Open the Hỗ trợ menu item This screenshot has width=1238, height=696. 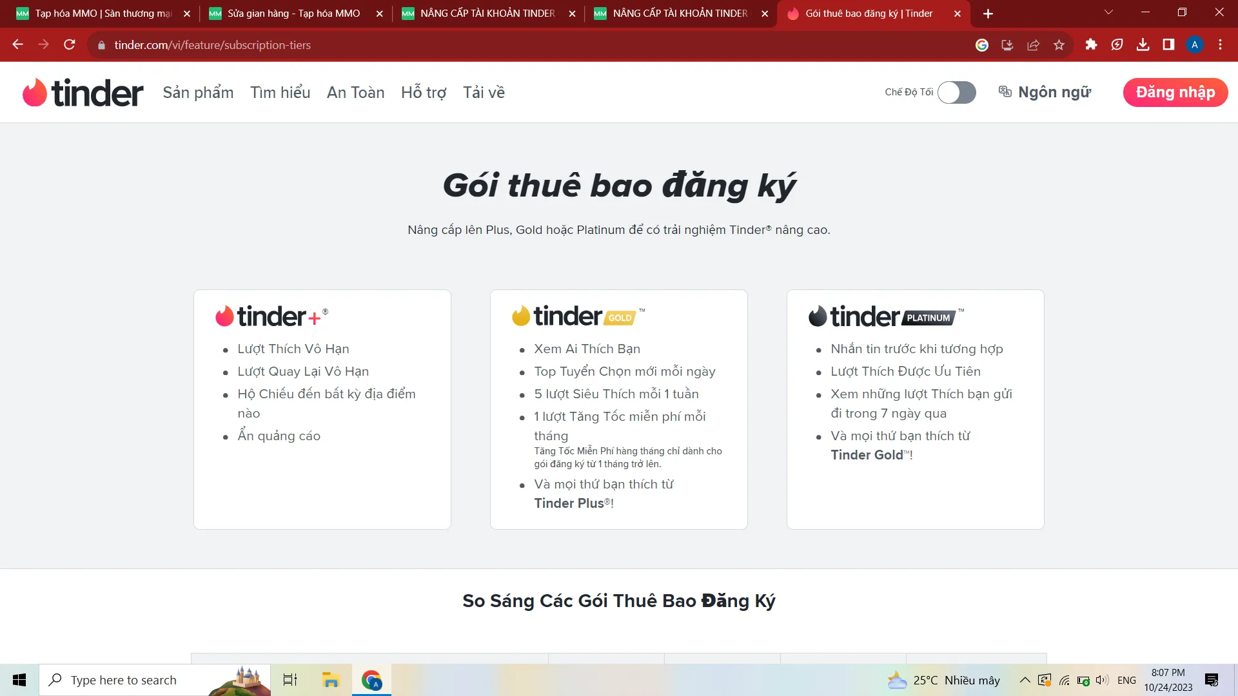424,92
